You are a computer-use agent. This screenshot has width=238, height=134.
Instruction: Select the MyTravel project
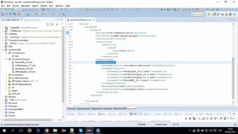[x=13, y=103]
